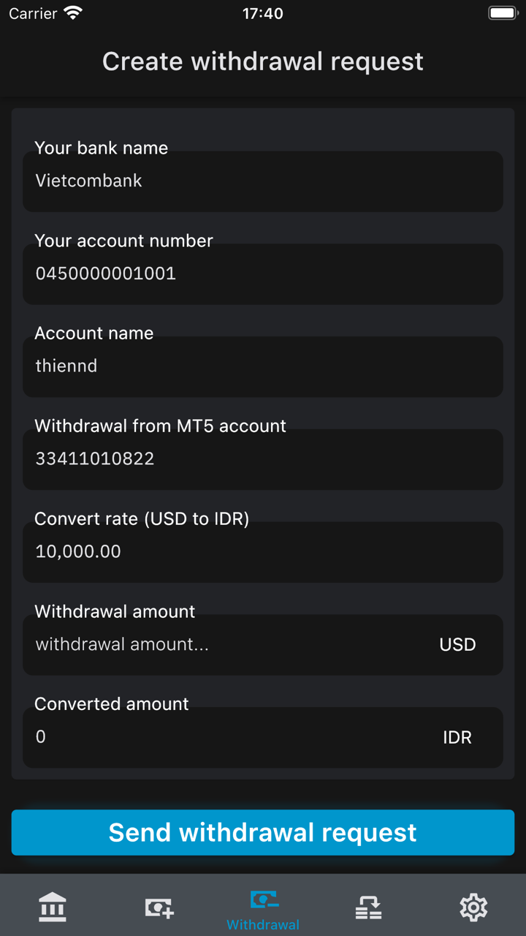Tap Your bank name field Vietcombank

coord(263,181)
